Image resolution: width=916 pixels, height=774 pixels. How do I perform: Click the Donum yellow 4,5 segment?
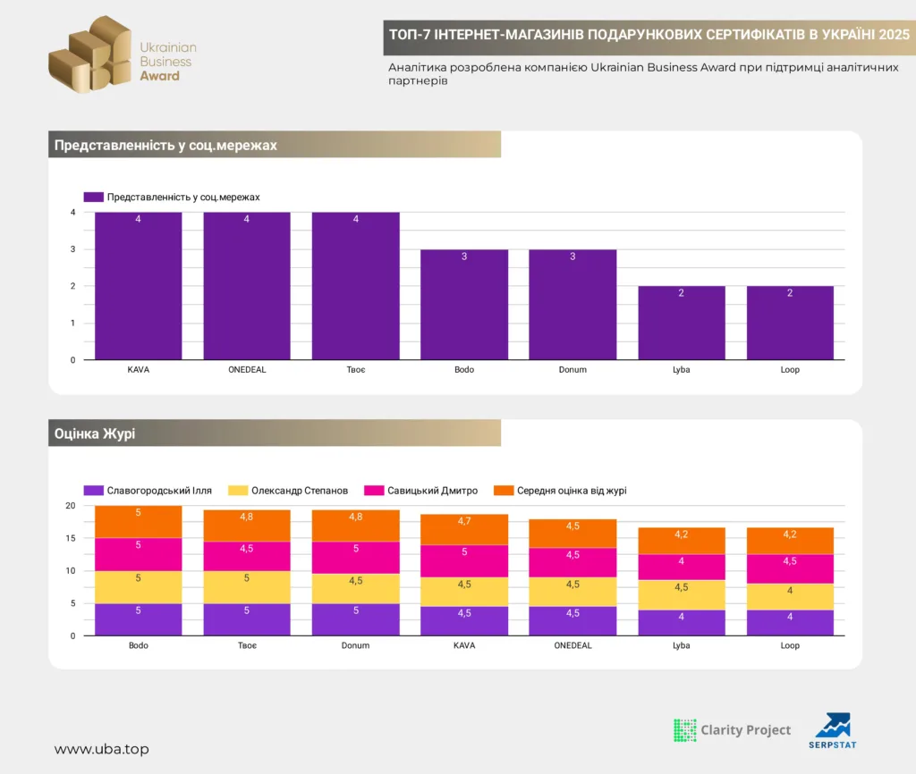(x=356, y=588)
